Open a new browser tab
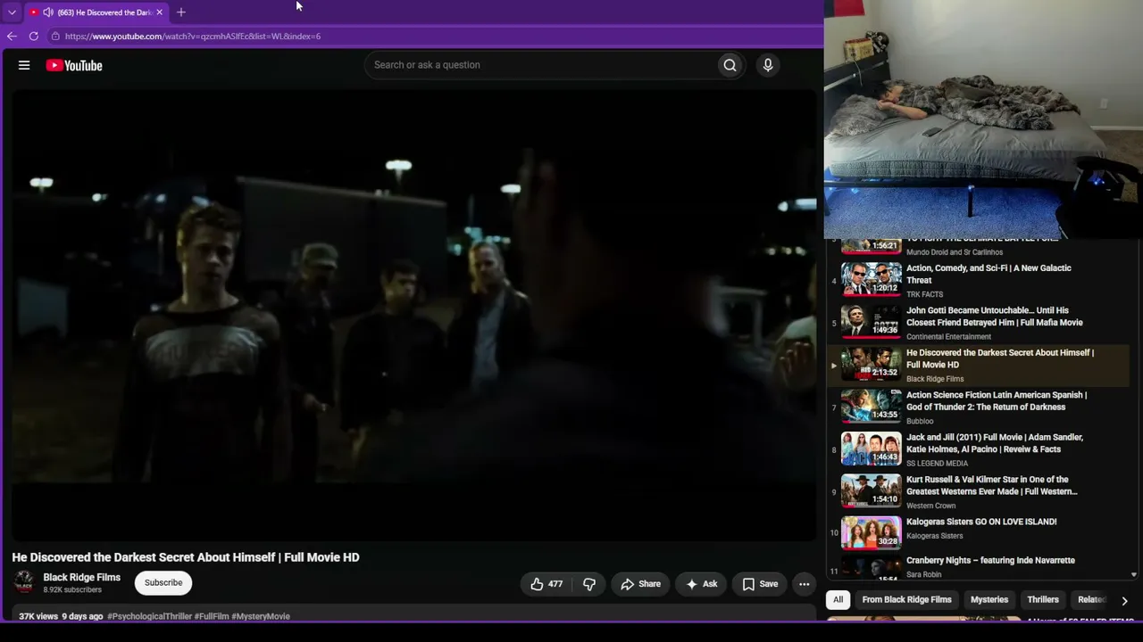This screenshot has width=1143, height=642. click(181, 12)
